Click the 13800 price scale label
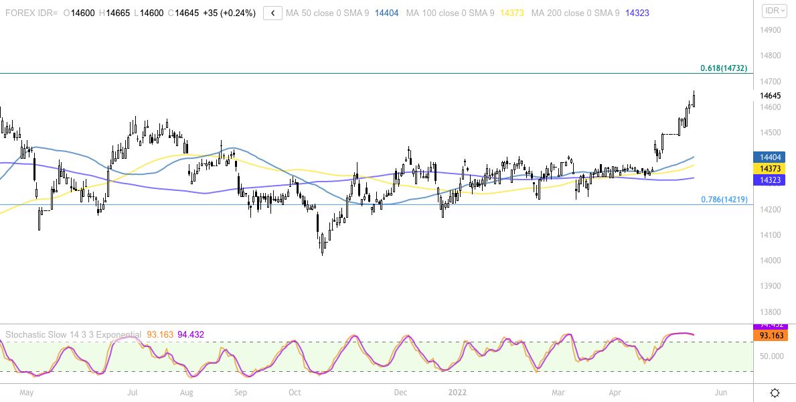Image resolution: width=796 pixels, height=402 pixels. coord(771,312)
